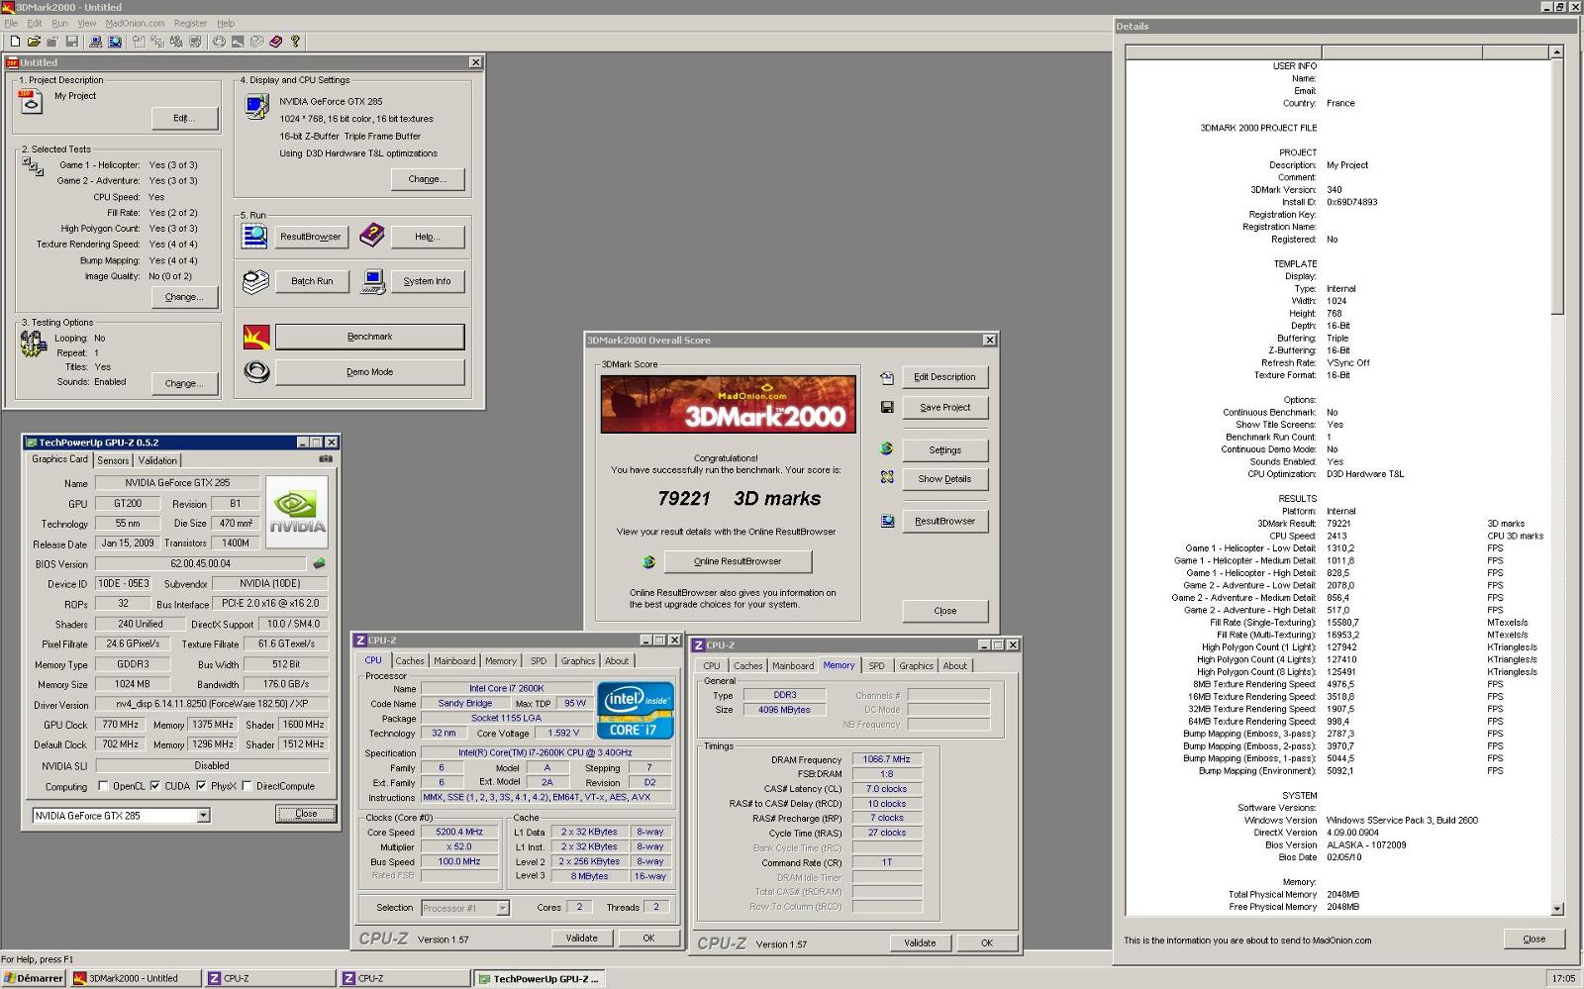Click the Demo Mode ring toolbar icon
1584x989 pixels.
[219, 42]
